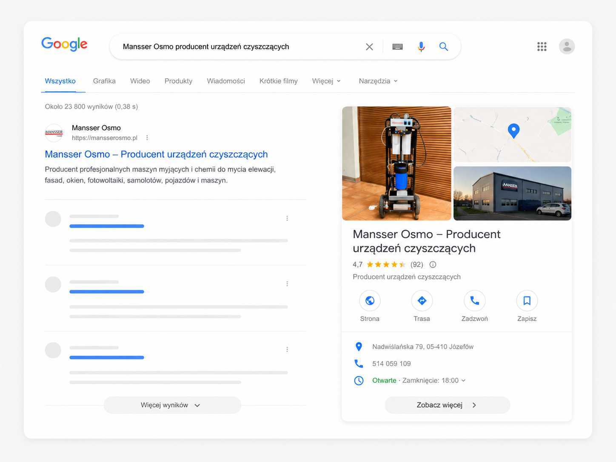Open the on-screen keyboard icon
This screenshot has width=616, height=462.
coord(397,47)
